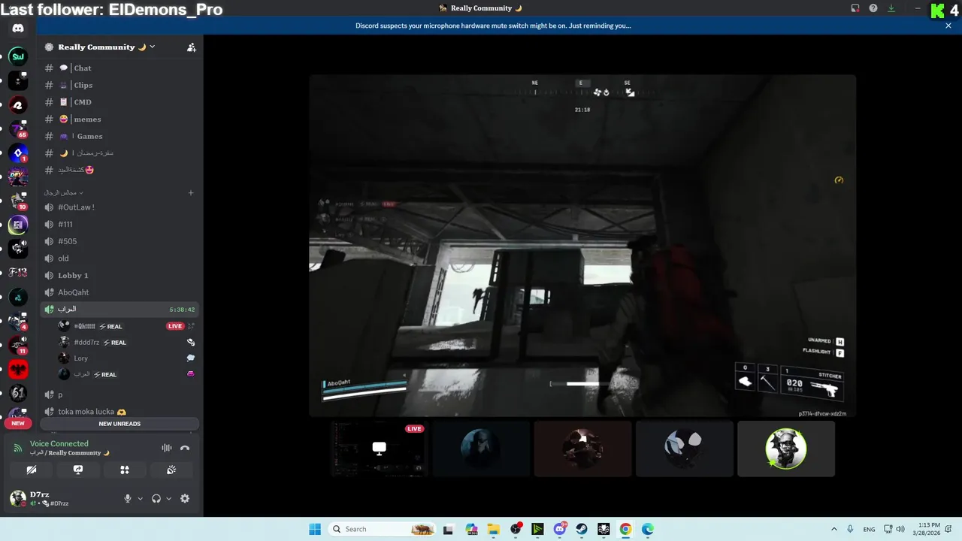The height and width of the screenshot is (541, 962).
Task: Open headphone output options arrow
Action: click(169, 498)
